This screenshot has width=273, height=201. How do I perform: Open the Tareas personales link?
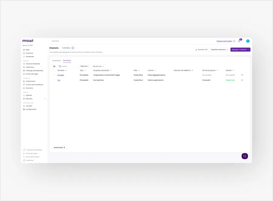(224, 41)
